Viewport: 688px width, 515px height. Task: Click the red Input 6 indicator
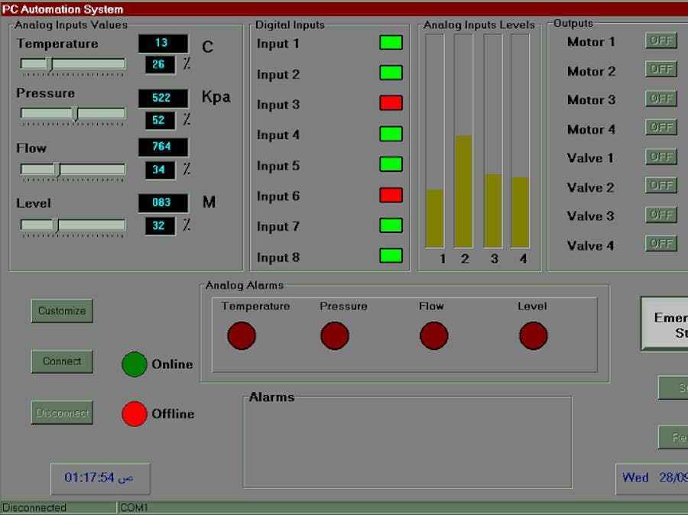point(391,195)
